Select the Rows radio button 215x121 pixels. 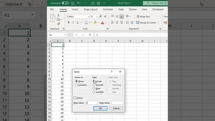(77, 81)
